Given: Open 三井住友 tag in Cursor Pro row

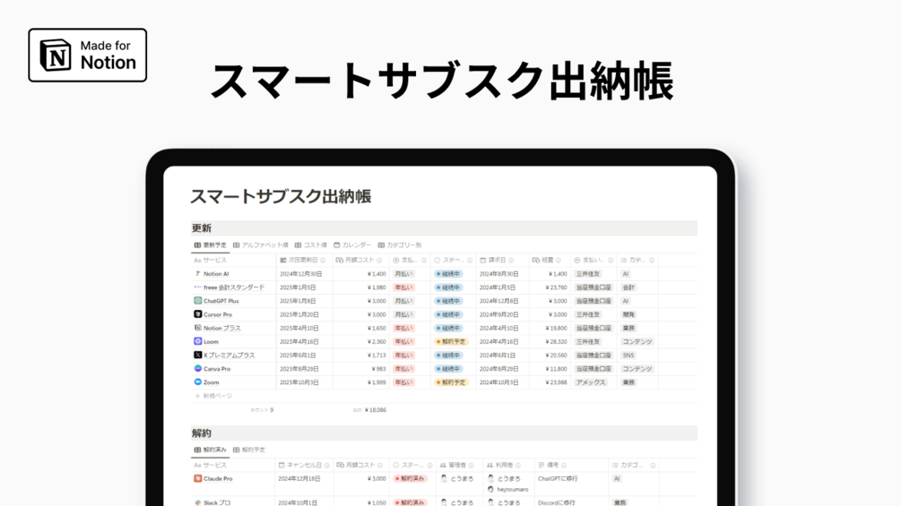Looking at the screenshot, I should (x=588, y=314).
